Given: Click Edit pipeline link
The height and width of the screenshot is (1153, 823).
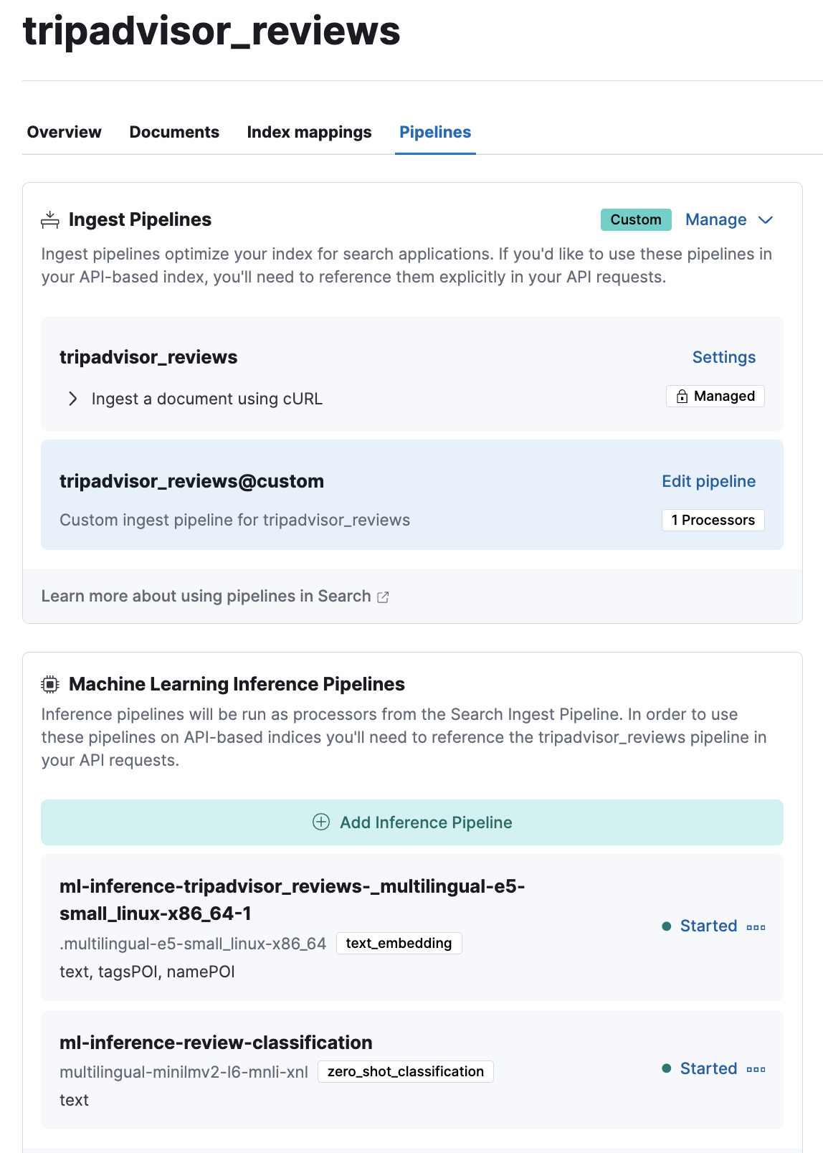Looking at the screenshot, I should point(709,481).
